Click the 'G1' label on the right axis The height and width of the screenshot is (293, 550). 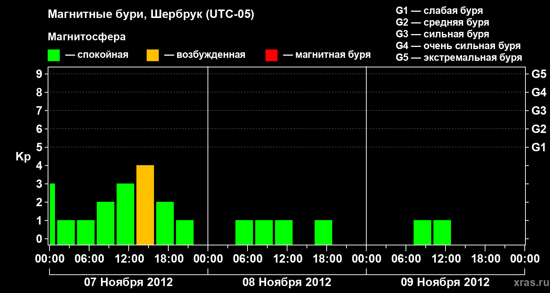(x=539, y=147)
